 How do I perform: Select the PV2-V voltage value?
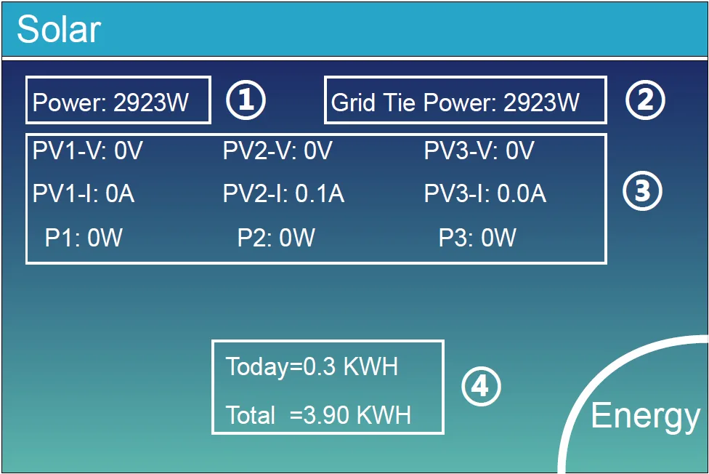click(277, 151)
